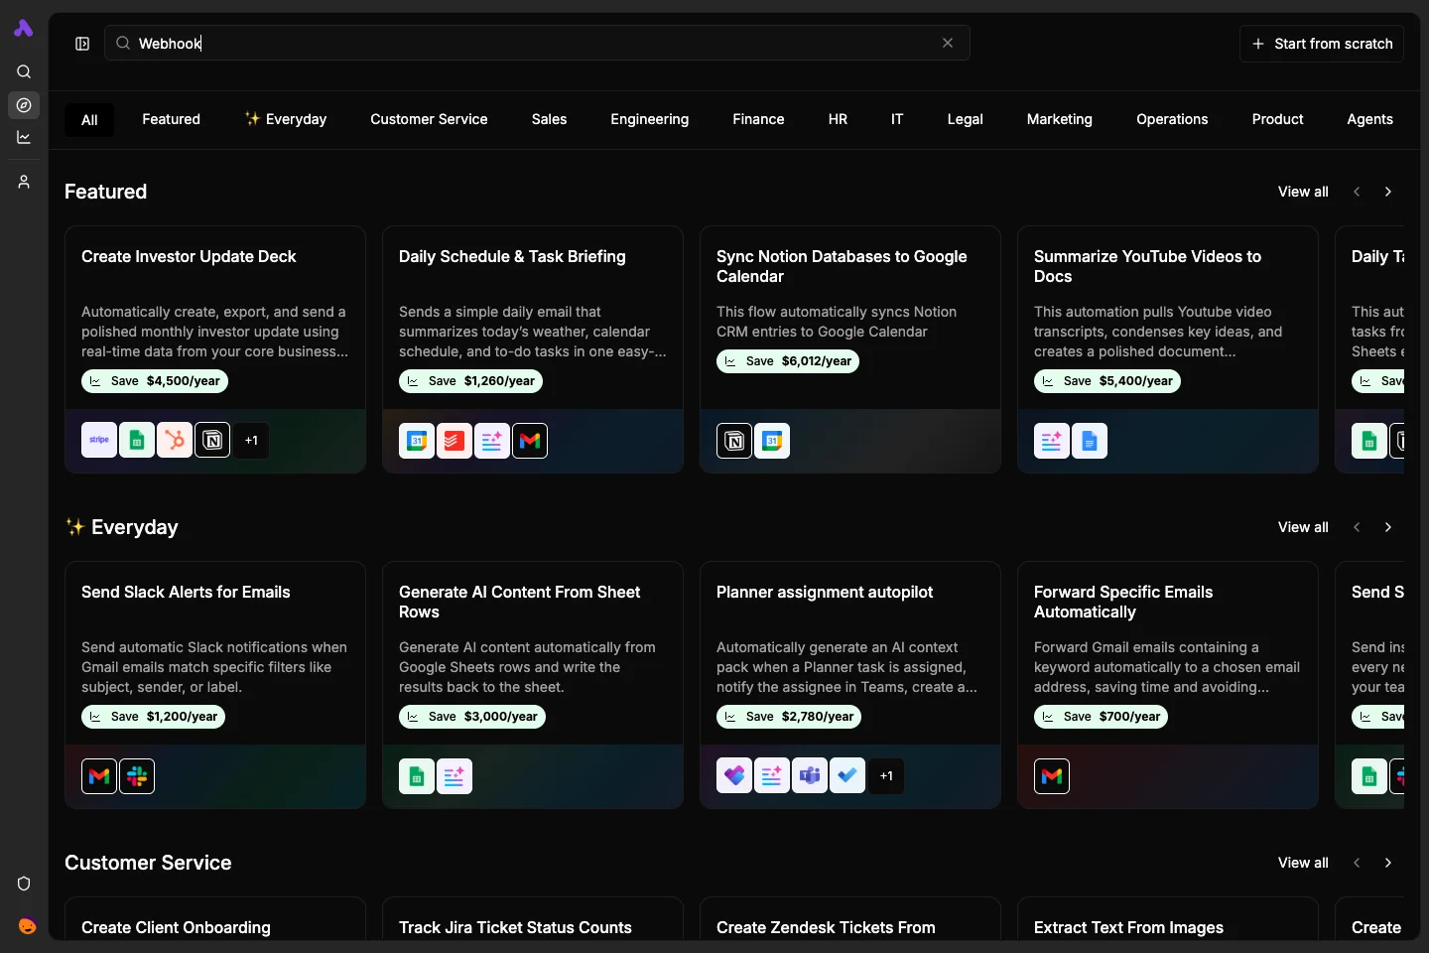The height and width of the screenshot is (953, 1429).
Task: Click Google Sheets icon on Generate AI Content card
Action: coord(417,775)
